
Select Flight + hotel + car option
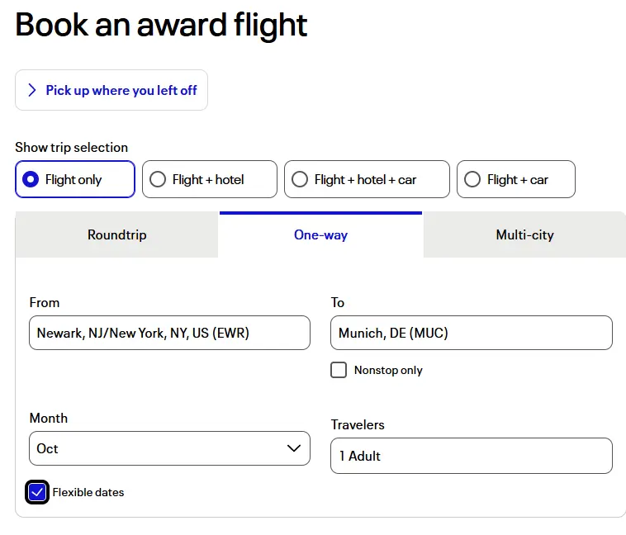(x=300, y=179)
